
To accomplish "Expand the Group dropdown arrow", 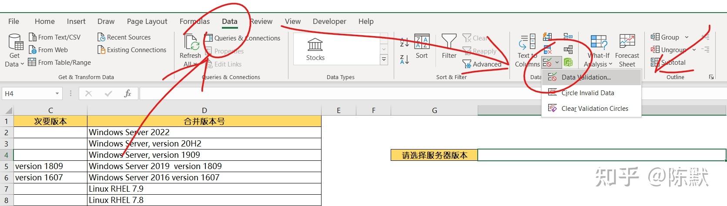I will (x=687, y=37).
